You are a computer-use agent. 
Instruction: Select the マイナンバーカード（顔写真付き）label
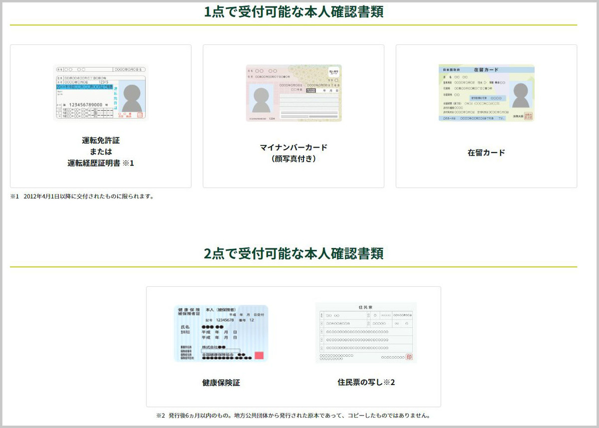click(294, 153)
